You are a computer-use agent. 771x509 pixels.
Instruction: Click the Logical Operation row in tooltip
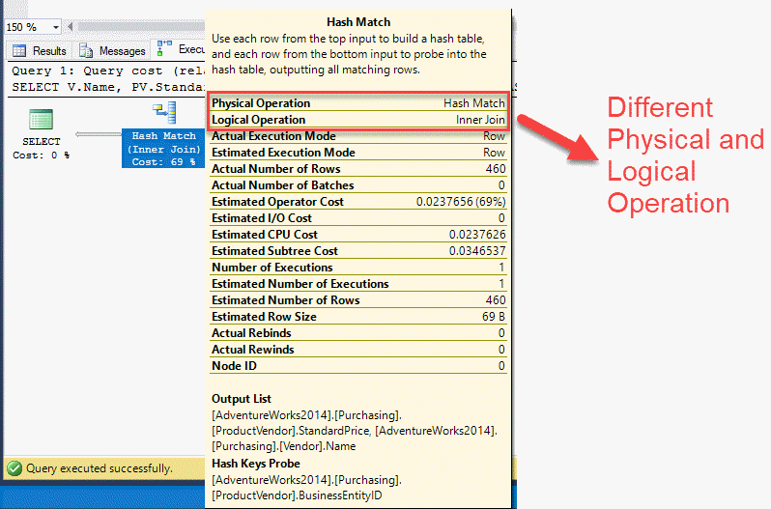pyautogui.click(x=358, y=120)
